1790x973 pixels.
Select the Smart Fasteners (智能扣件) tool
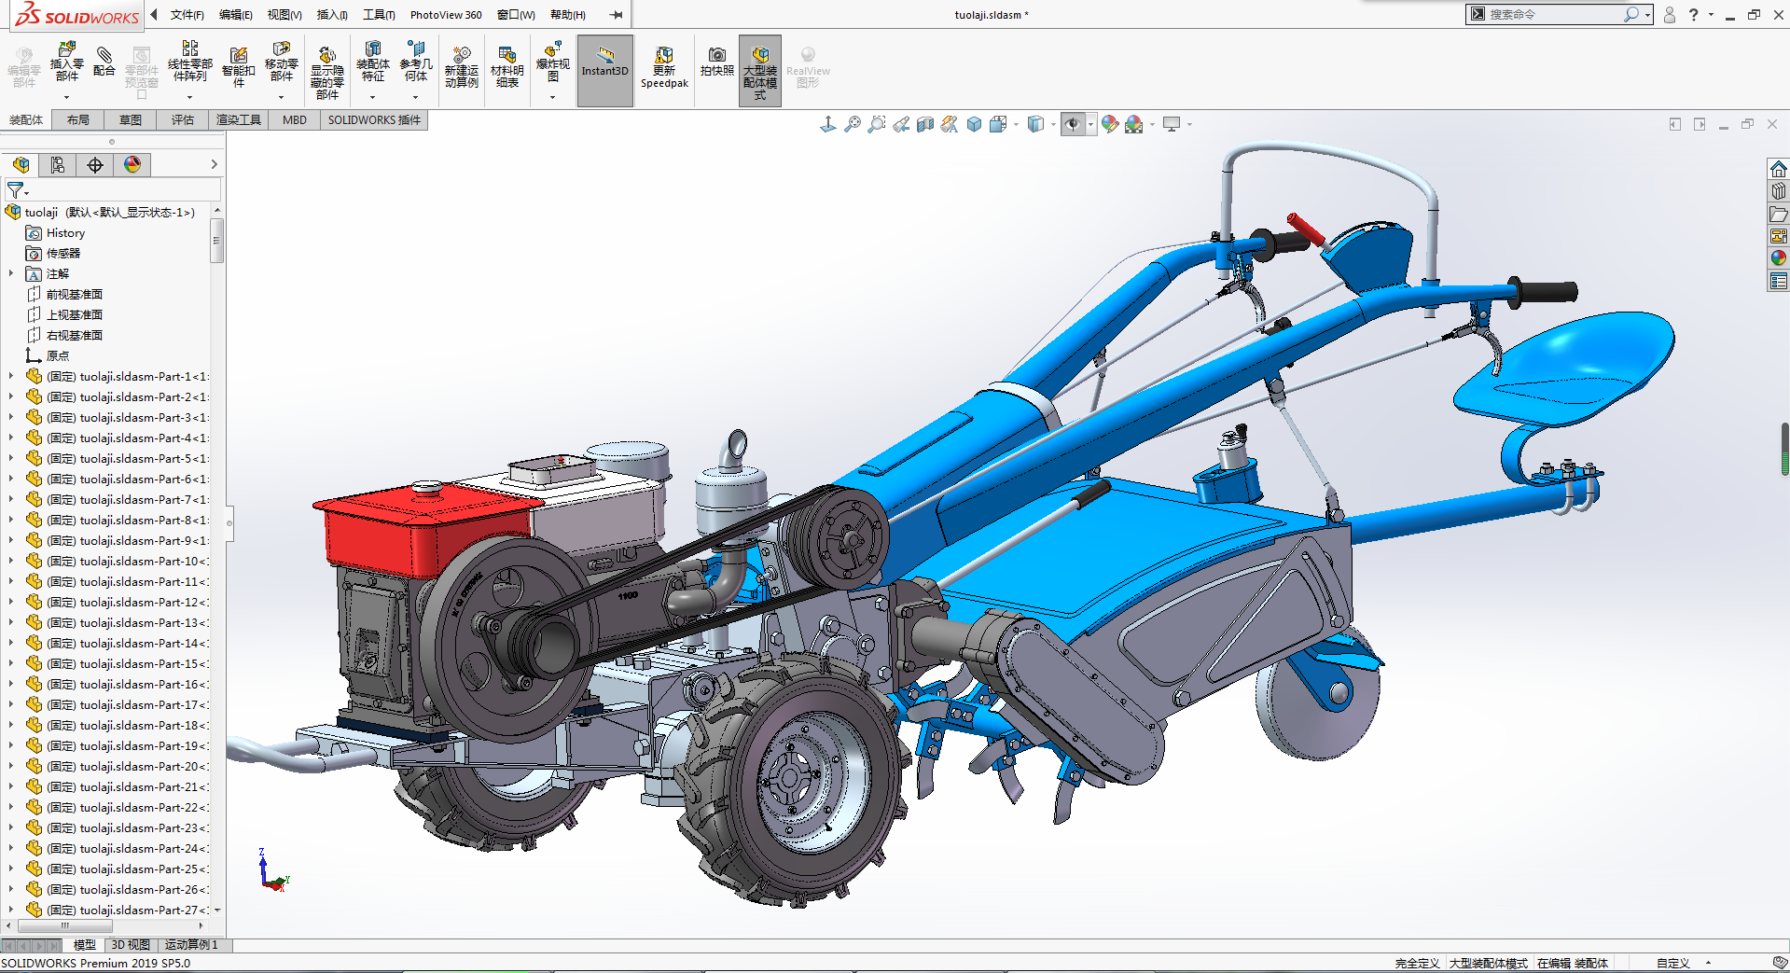(x=238, y=67)
